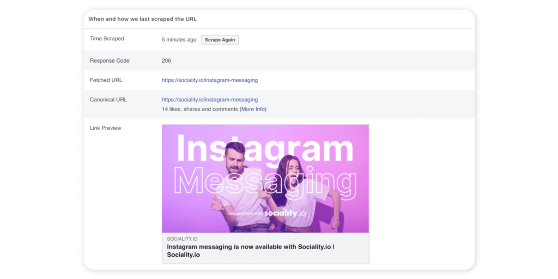Screen dimensions: 558x279
Task: Click the 'Link Preview' label
Action: point(105,128)
